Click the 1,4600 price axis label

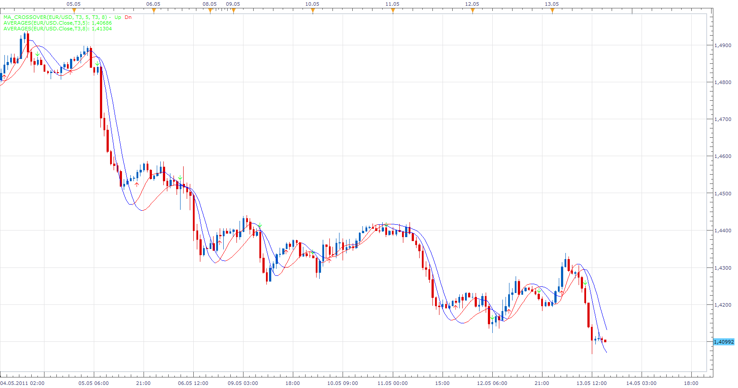coord(723,156)
